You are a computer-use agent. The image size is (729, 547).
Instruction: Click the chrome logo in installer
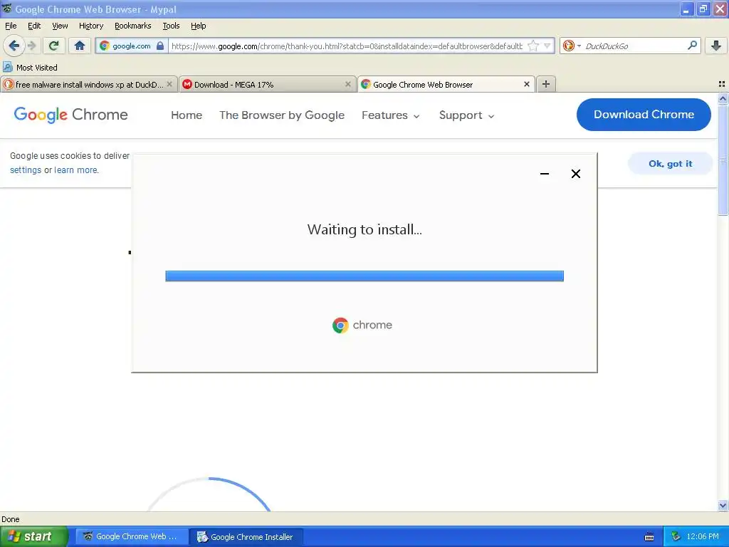(x=362, y=325)
